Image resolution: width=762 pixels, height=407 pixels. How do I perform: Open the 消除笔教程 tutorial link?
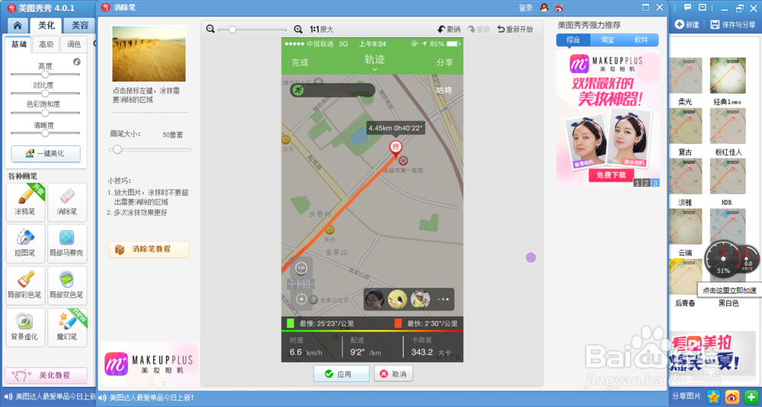point(149,249)
